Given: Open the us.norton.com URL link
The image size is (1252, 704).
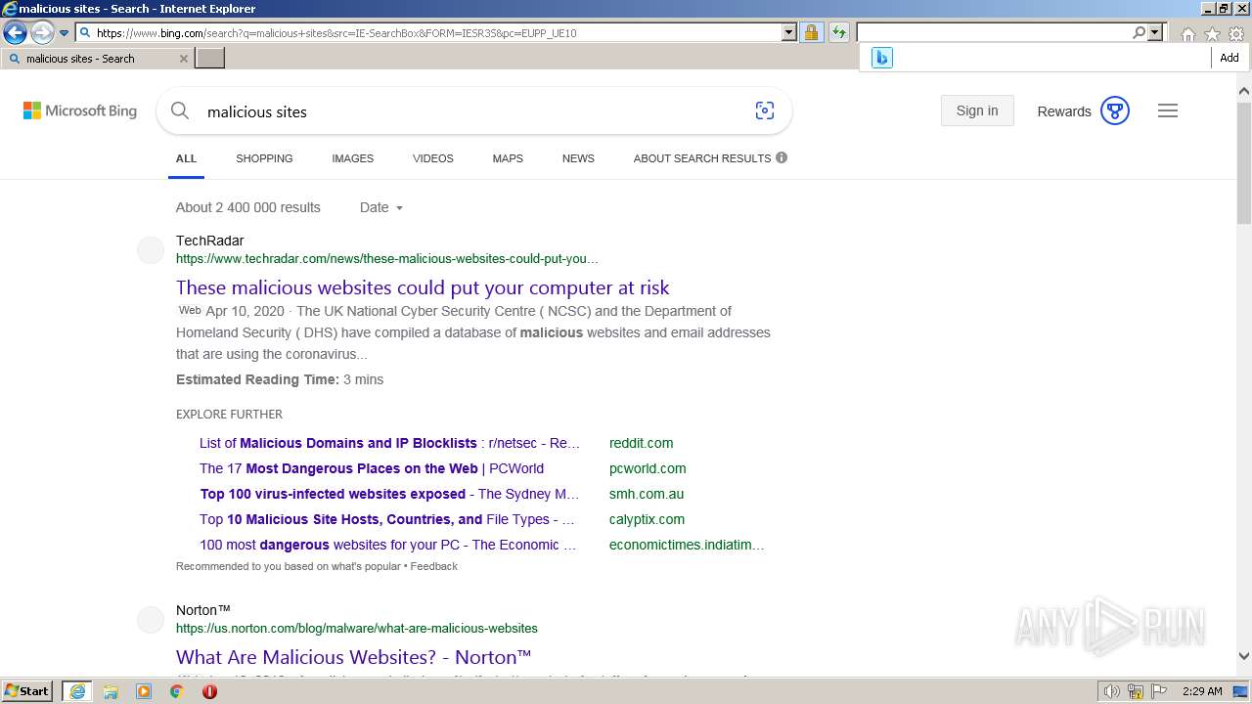Looking at the screenshot, I should click(357, 629).
